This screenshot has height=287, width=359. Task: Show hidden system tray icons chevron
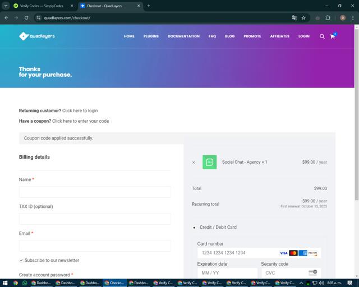coord(301,283)
